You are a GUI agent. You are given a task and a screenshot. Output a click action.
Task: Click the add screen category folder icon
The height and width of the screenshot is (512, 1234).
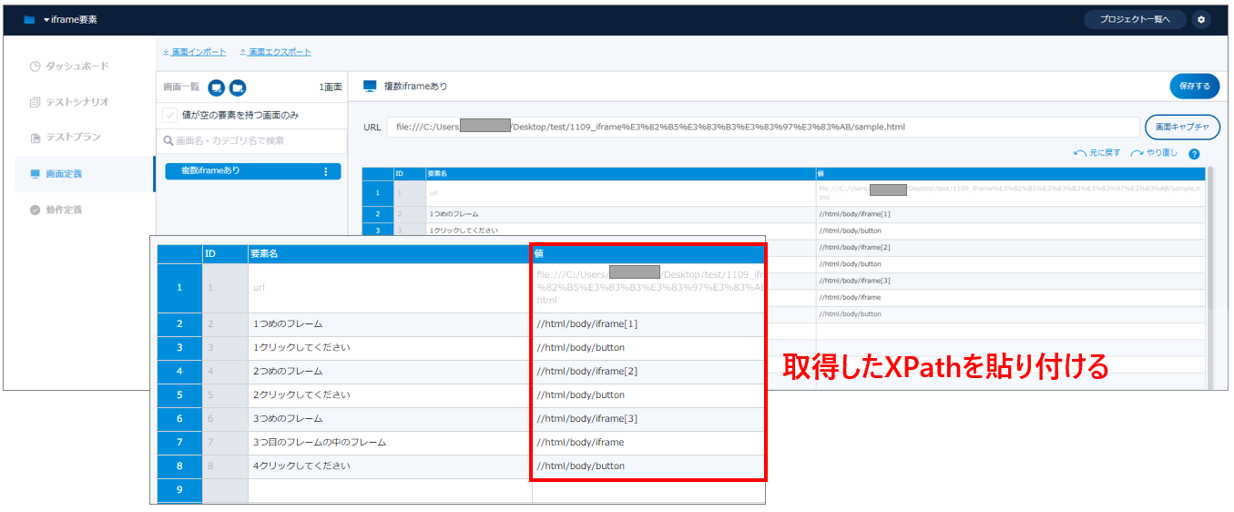click(237, 87)
